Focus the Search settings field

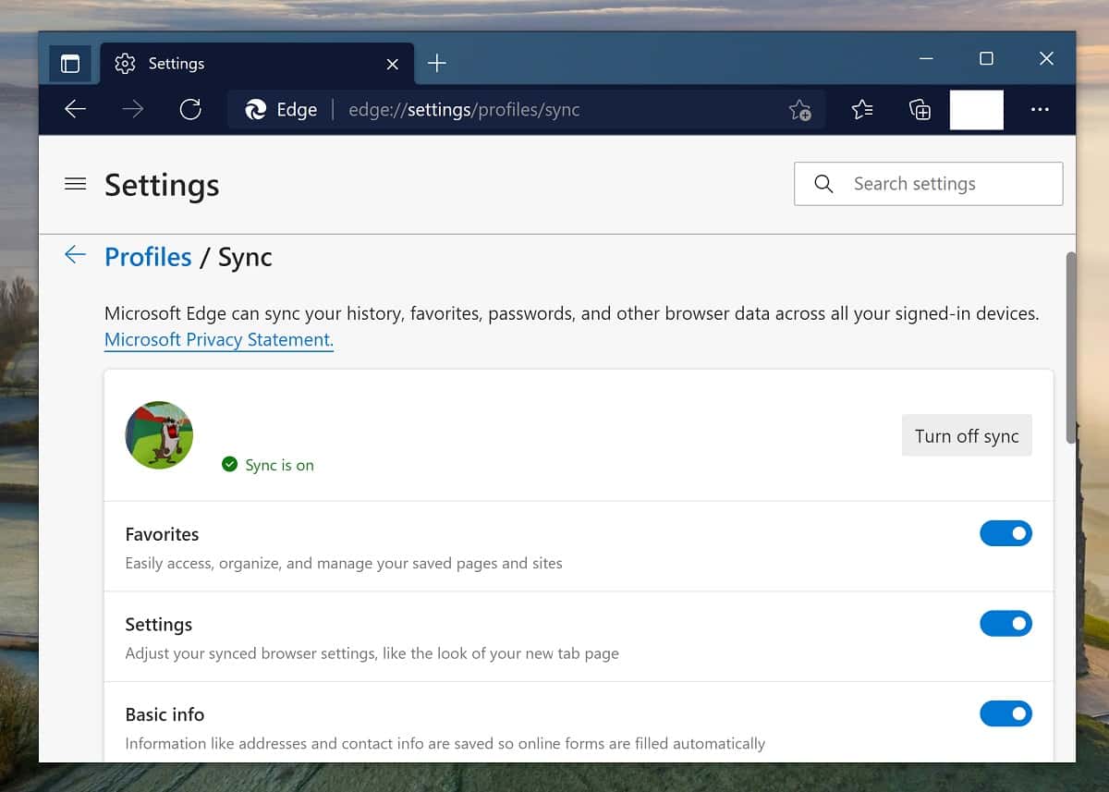pos(928,184)
